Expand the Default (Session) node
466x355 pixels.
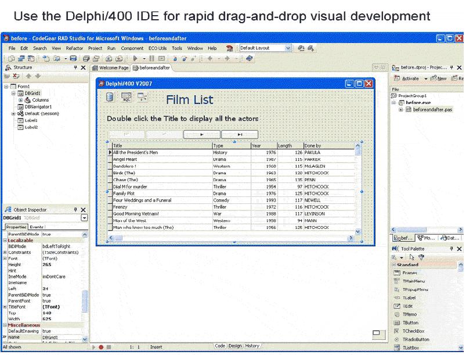coord(13,113)
